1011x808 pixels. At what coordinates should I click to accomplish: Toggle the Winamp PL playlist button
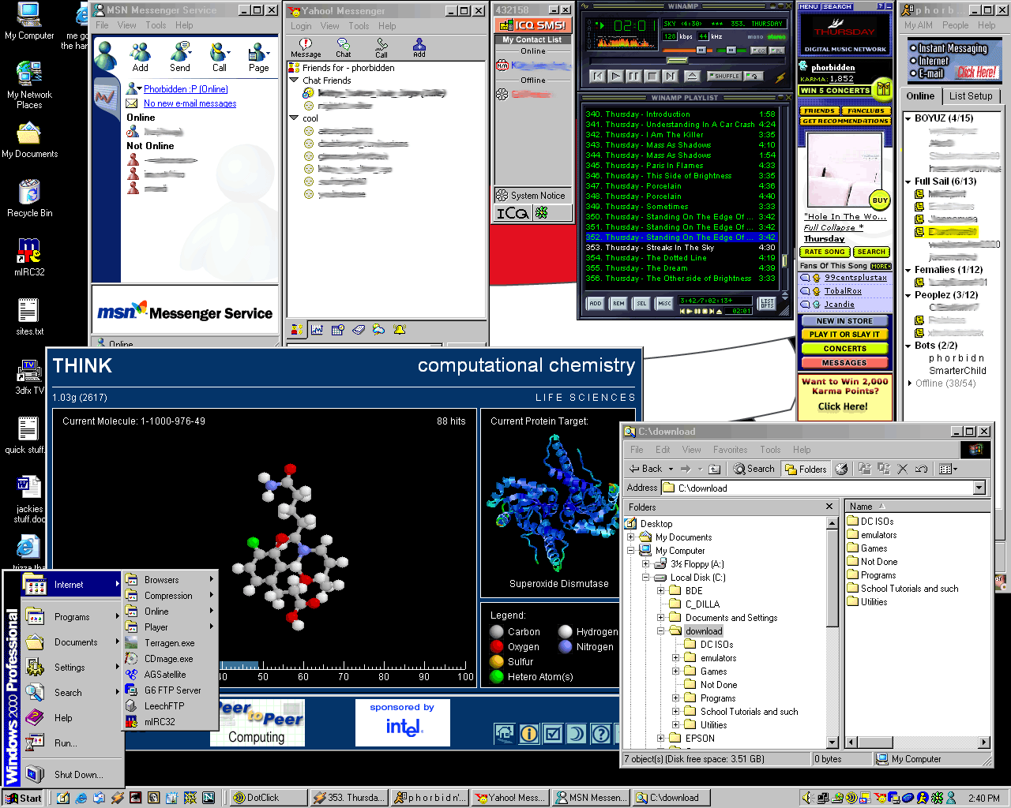click(x=777, y=50)
